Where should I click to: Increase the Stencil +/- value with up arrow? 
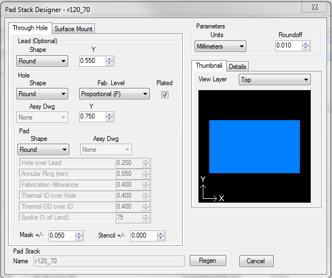point(161,234)
